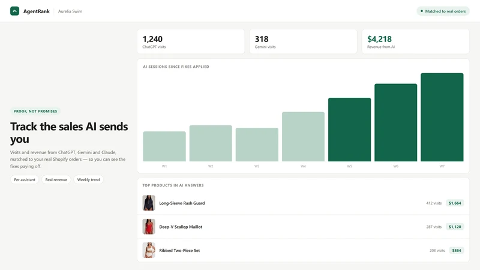Select the W7 bar in sessions chart
Viewport: 480px width, 270px height.
(x=442, y=117)
